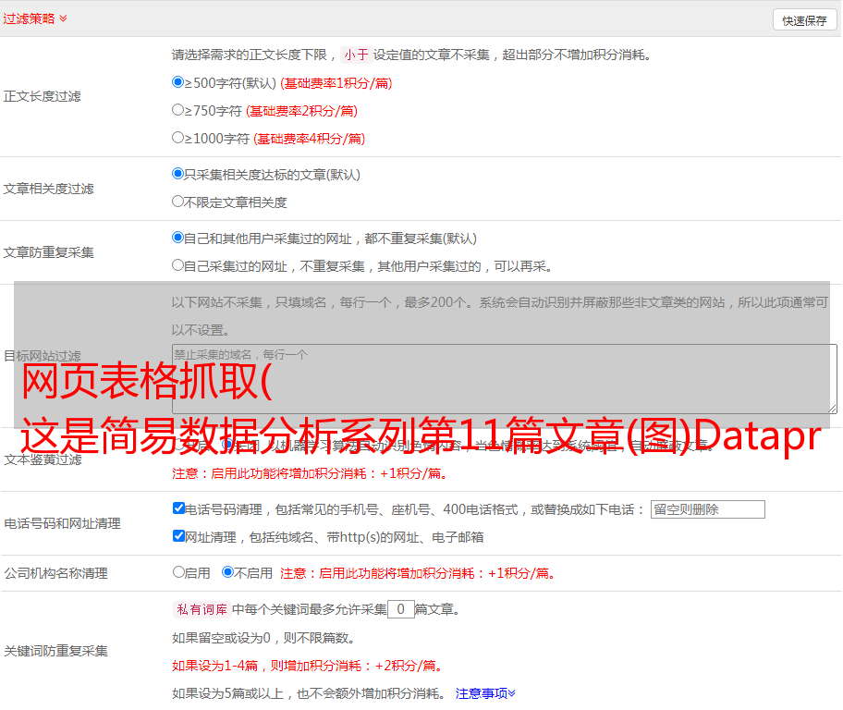This screenshot has width=843, height=710.
Task: Click the 正文长度过滤 row label
Action: tap(42, 96)
